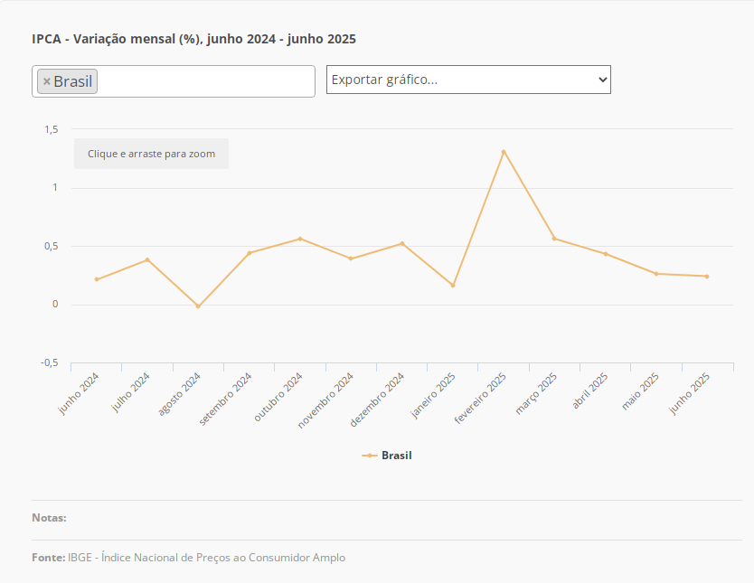Click the chevron arrow of the export dropdown
The width and height of the screenshot is (754, 583).
603,80
